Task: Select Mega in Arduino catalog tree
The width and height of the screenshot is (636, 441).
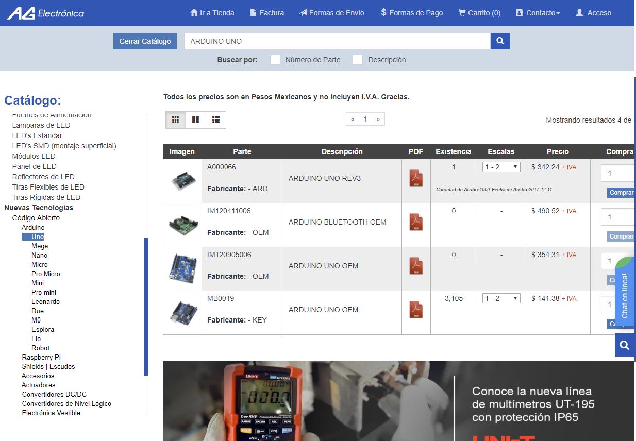Action: [x=40, y=246]
